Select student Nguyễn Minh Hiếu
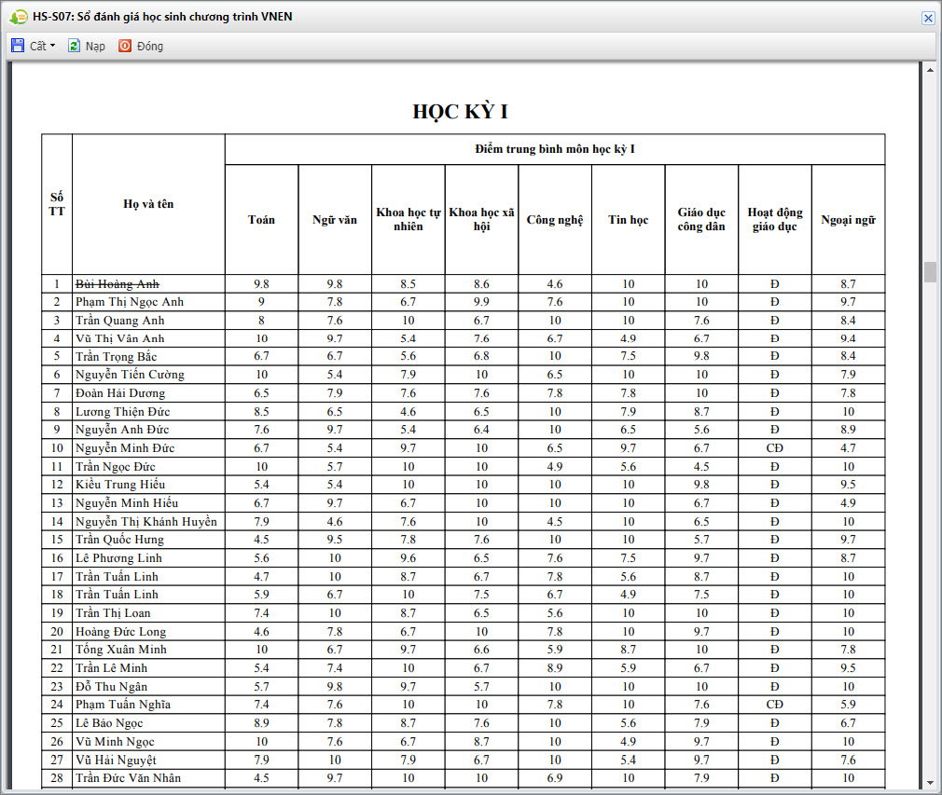 coord(127,503)
